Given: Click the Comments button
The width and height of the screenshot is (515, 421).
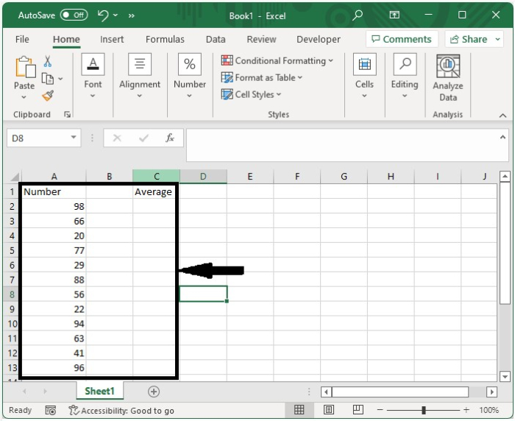Looking at the screenshot, I should point(402,40).
